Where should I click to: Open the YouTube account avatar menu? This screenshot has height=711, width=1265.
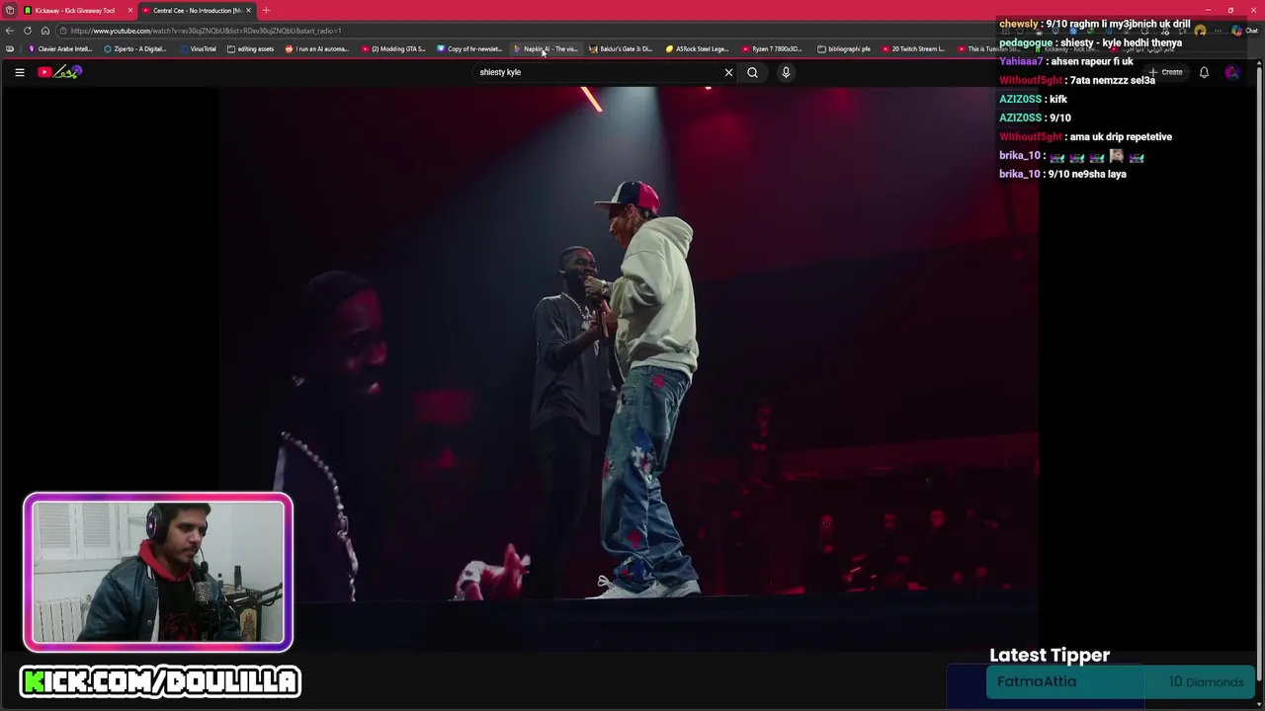point(1231,72)
